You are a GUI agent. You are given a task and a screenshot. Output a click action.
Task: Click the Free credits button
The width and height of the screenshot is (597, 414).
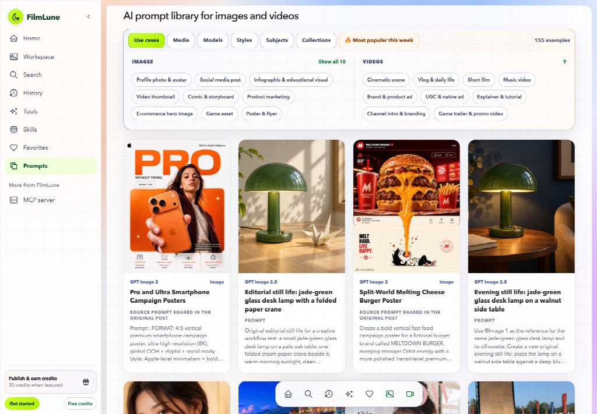(x=80, y=404)
